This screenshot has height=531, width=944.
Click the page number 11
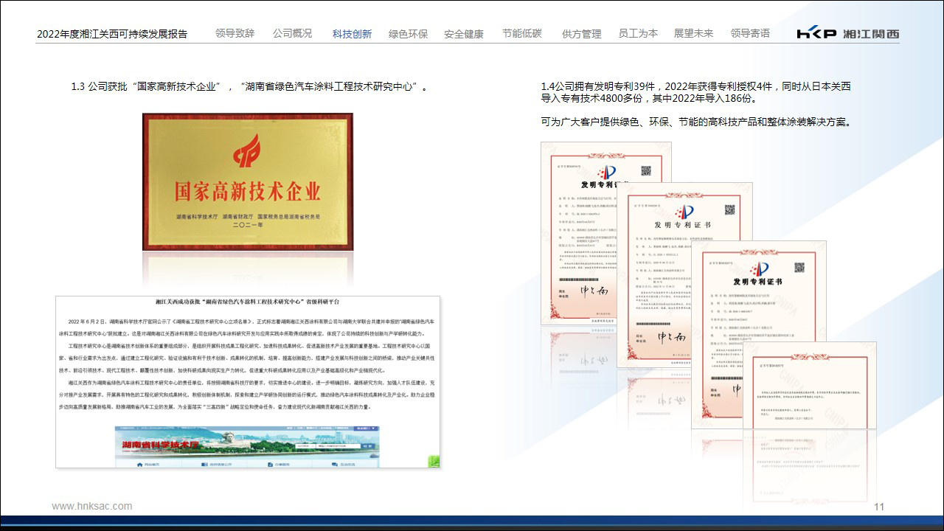(878, 507)
